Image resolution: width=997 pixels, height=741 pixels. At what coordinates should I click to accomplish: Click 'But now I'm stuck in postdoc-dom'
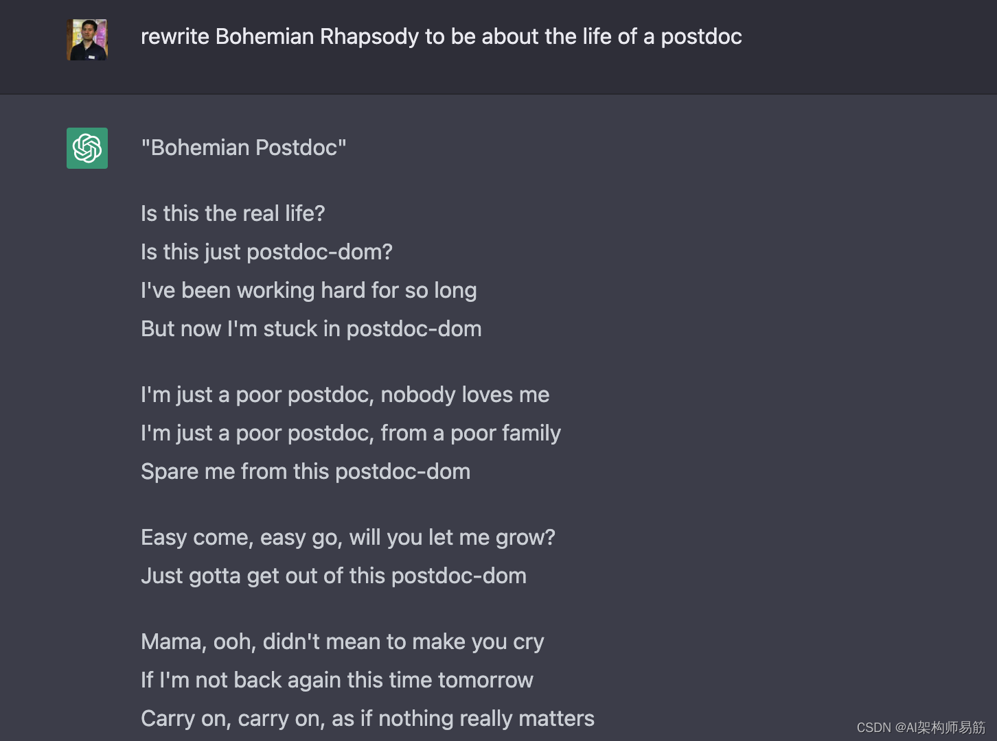click(x=311, y=329)
